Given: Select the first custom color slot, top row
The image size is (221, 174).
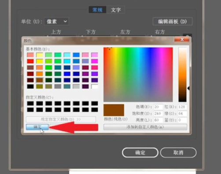Looking at the screenshot, I should point(30,104).
